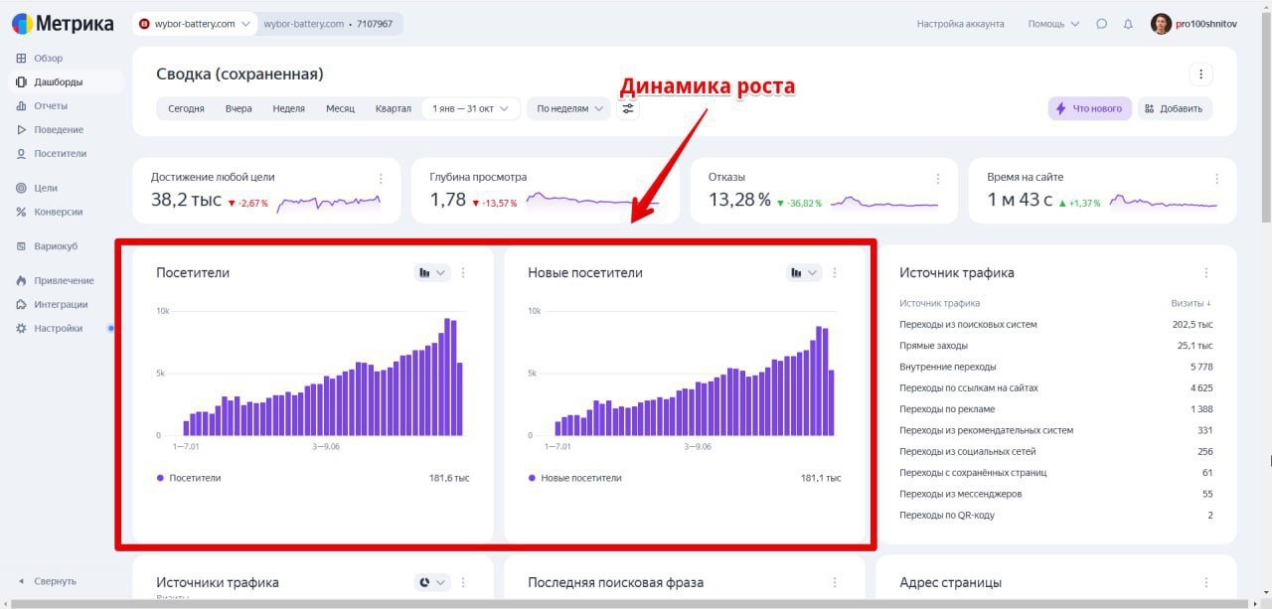
Task: Click Переходы по рекламе row
Action: coord(1055,409)
